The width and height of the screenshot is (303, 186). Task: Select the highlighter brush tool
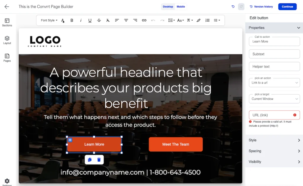click(x=199, y=20)
